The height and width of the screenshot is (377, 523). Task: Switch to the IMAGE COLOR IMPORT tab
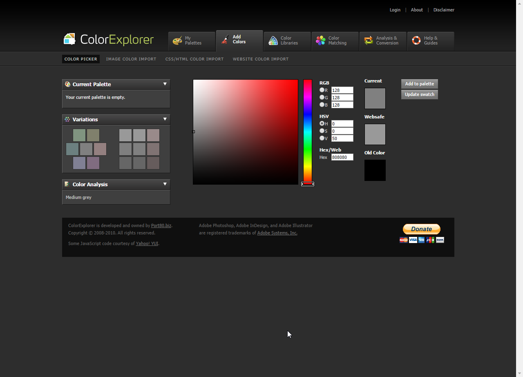(x=131, y=59)
